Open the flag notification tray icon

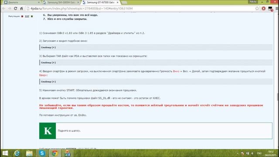coord(242,153)
